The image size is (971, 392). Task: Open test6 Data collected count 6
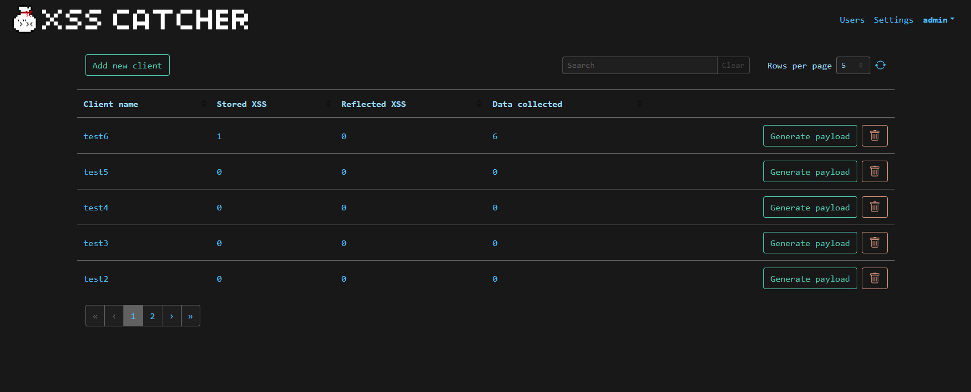495,136
